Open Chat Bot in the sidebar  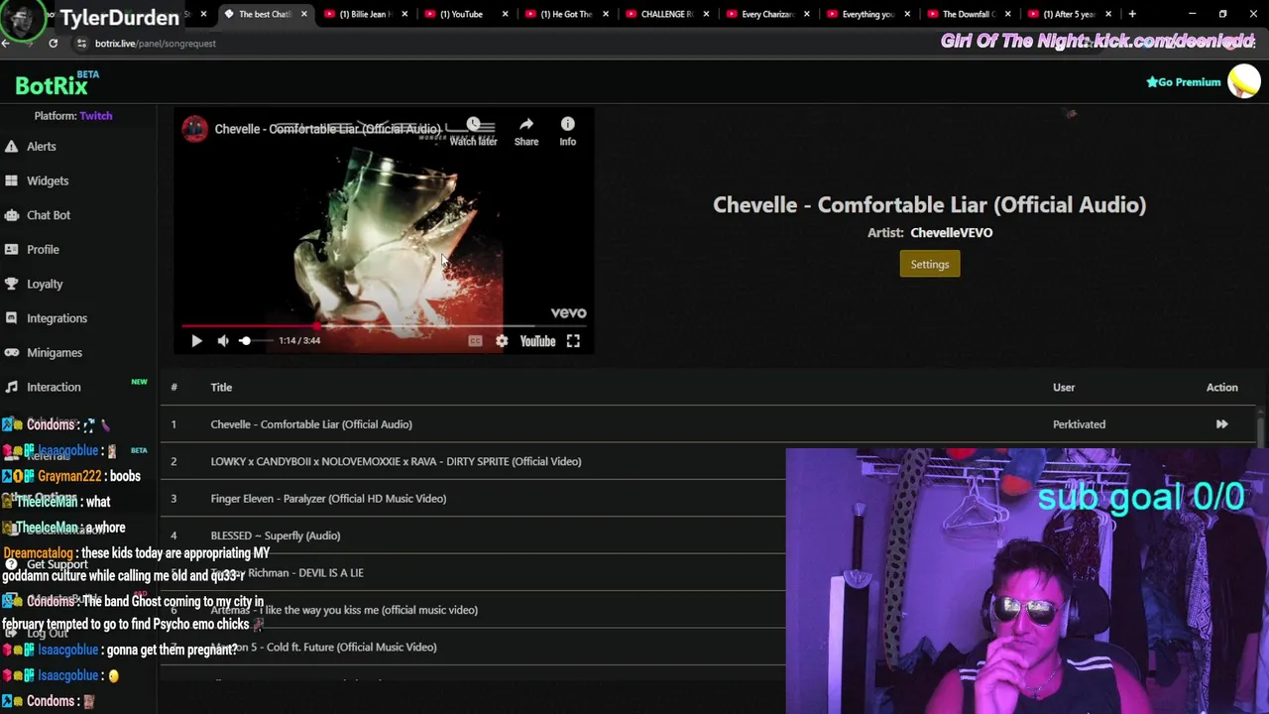click(x=49, y=215)
